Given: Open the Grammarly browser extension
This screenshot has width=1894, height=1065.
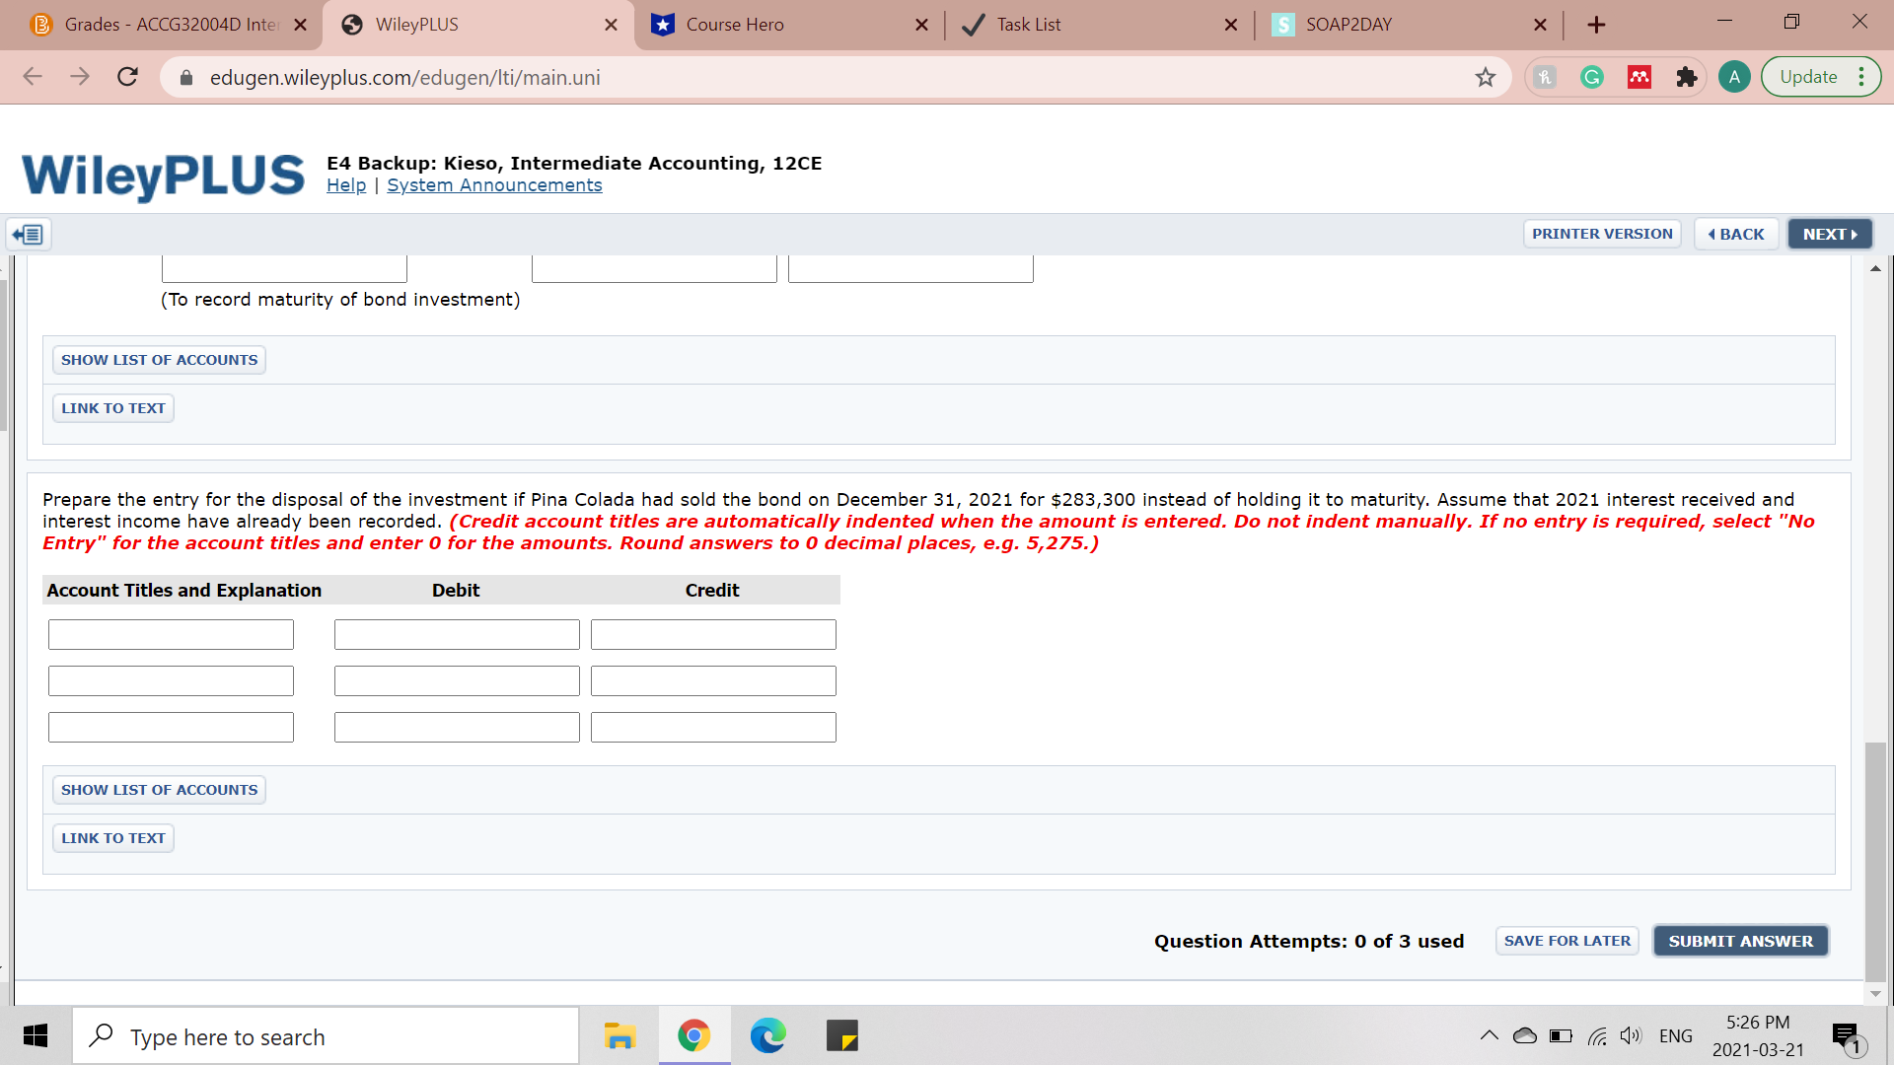Looking at the screenshot, I should 1591,77.
